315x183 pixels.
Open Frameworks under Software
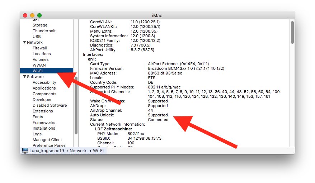[x=44, y=122]
